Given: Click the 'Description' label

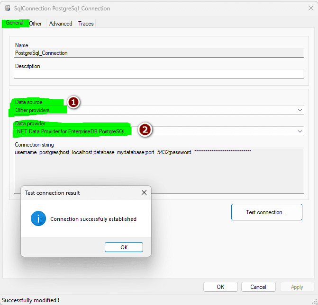Looking at the screenshot, I should (27, 66).
